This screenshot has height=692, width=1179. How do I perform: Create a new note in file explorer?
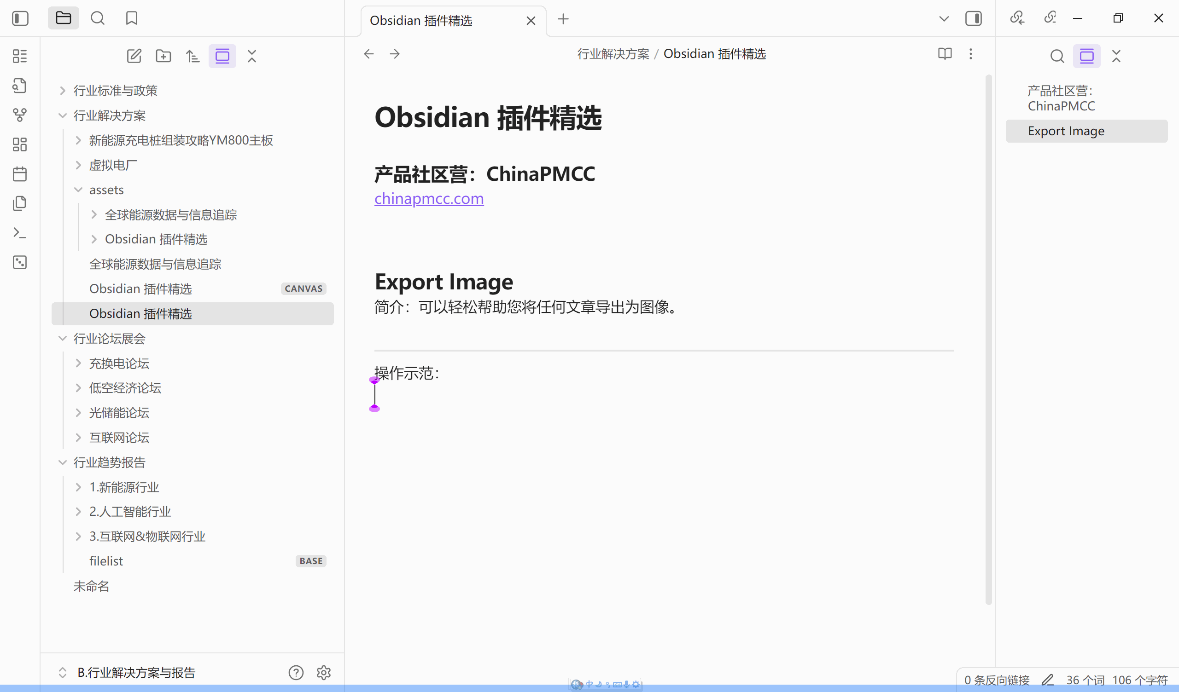coord(134,56)
